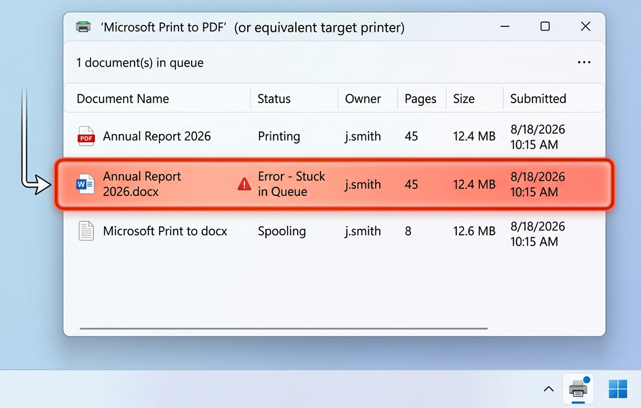Click the '8' pages value
Image resolution: width=641 pixels, height=408 pixels.
click(x=408, y=232)
